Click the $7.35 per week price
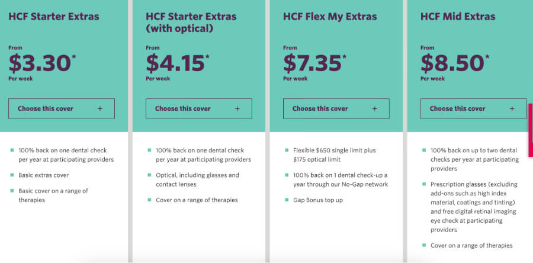Viewport: 533px width, 263px height. point(312,63)
